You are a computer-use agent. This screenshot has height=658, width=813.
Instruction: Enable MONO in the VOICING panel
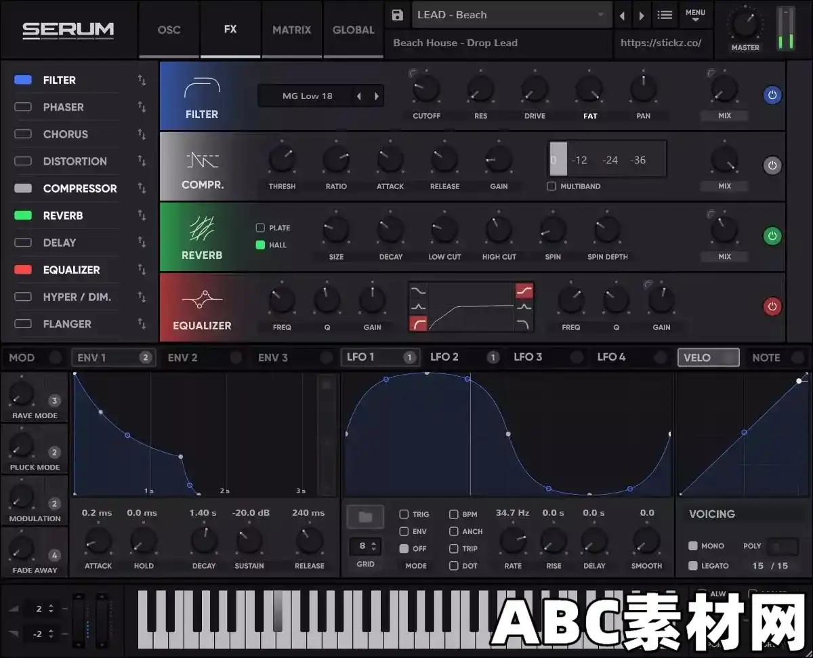tap(692, 546)
